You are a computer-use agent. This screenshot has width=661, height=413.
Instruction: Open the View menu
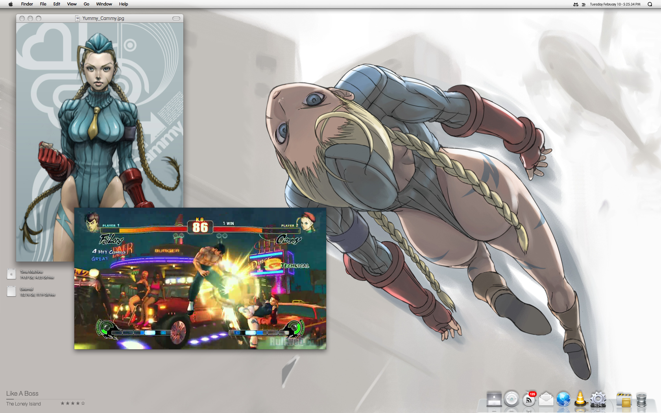coord(72,4)
